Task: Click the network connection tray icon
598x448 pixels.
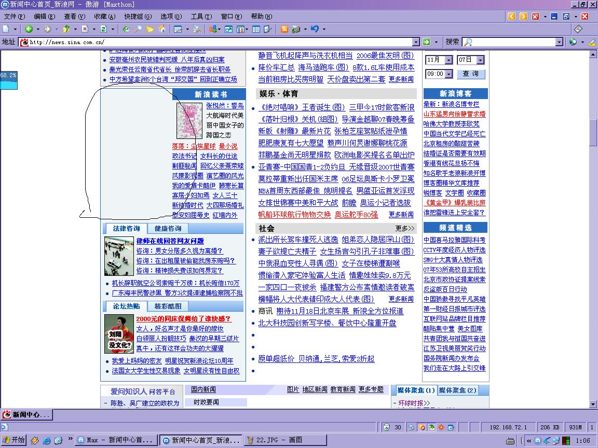Action: point(556,441)
